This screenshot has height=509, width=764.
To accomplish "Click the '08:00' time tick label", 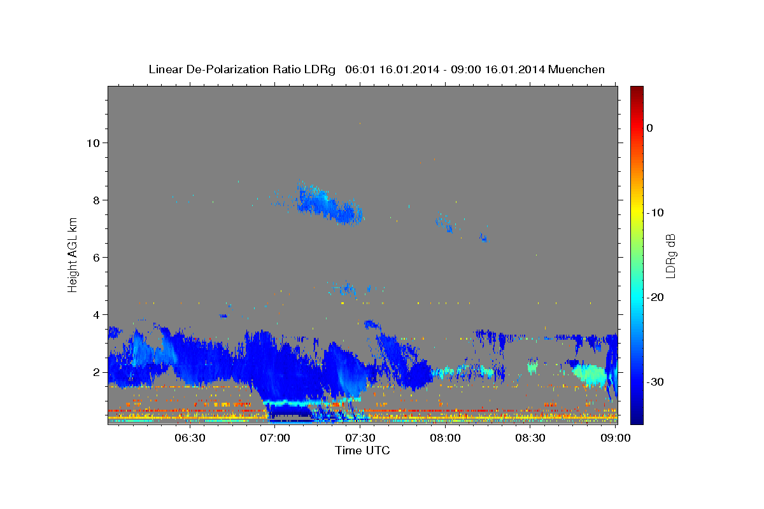I will coord(445,438).
